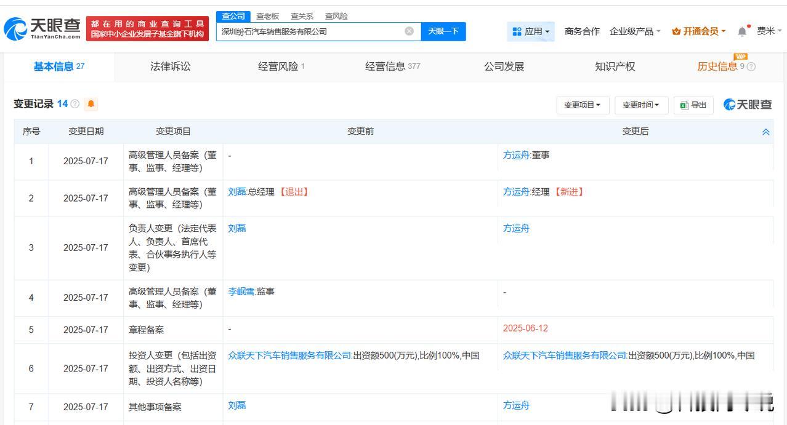Open the 应用 dropdown menu
787x425 pixels.
click(531, 31)
